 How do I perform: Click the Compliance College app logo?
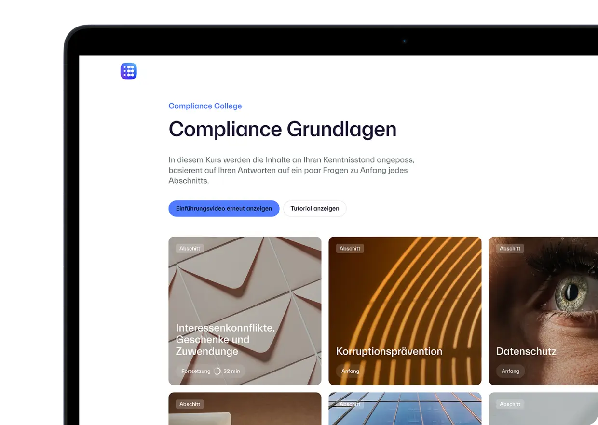(x=128, y=71)
